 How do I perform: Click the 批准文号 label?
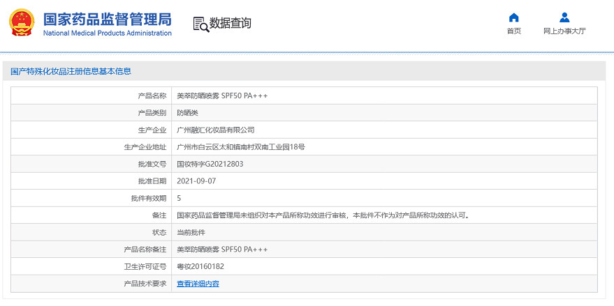(x=152, y=164)
